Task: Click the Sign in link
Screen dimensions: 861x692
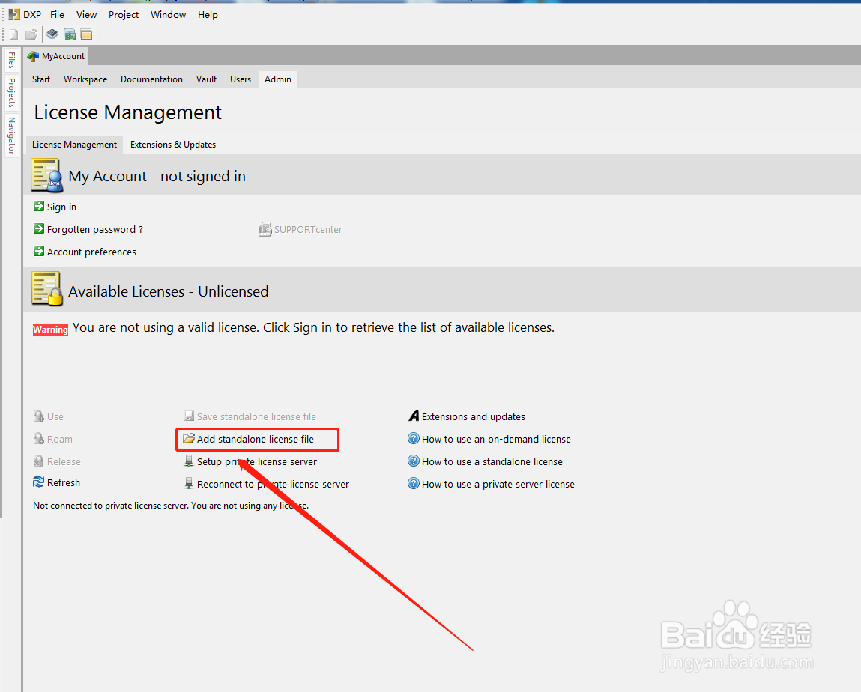Action: coord(61,207)
